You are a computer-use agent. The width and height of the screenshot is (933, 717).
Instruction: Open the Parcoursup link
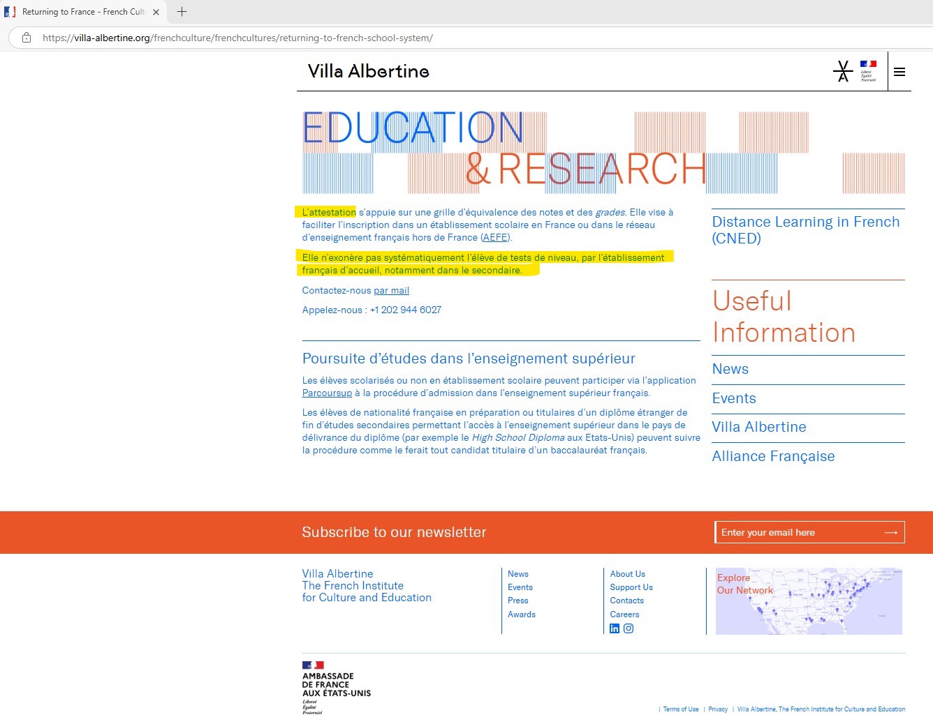[x=327, y=393]
